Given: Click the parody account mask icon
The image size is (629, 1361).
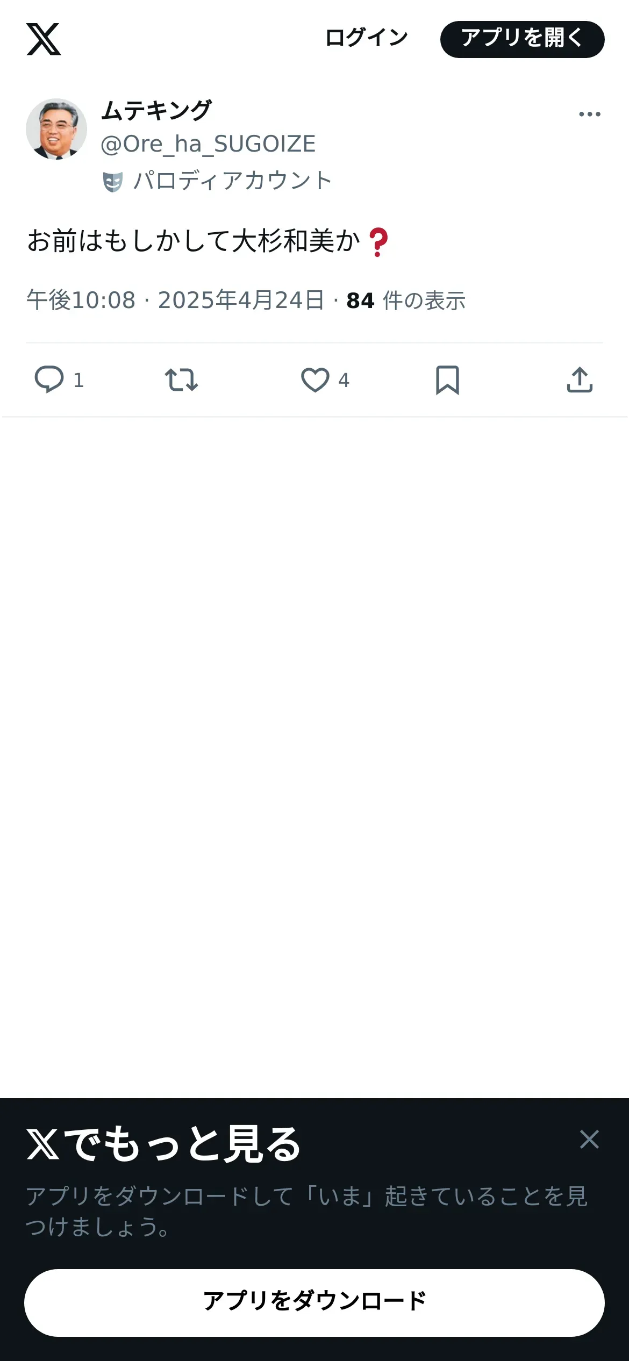Looking at the screenshot, I should click(112, 182).
